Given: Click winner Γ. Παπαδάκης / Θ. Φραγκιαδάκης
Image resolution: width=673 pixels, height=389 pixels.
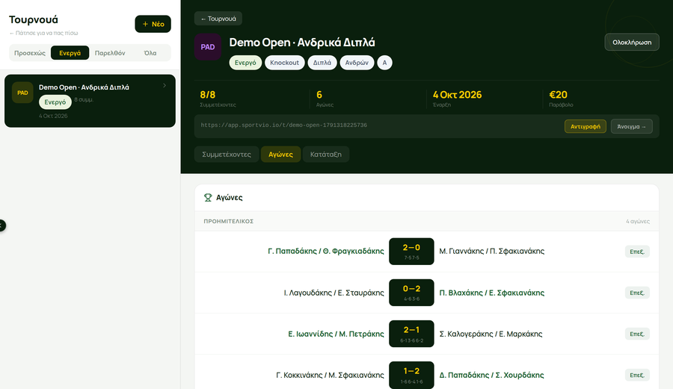Looking at the screenshot, I should pos(326,251).
